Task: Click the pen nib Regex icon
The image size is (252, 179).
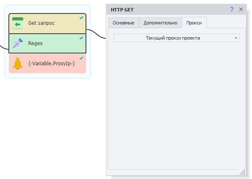Action: (x=18, y=43)
